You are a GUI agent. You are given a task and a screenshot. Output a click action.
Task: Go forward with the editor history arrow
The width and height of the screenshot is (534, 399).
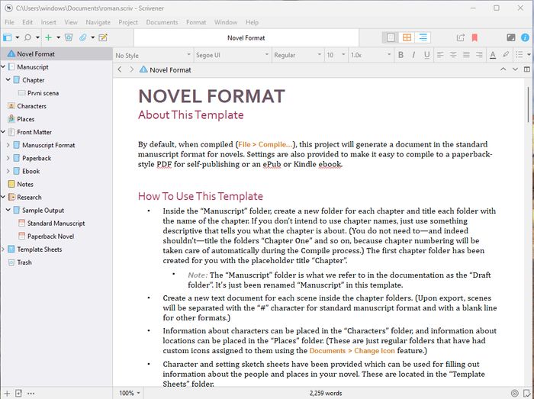[x=132, y=69]
